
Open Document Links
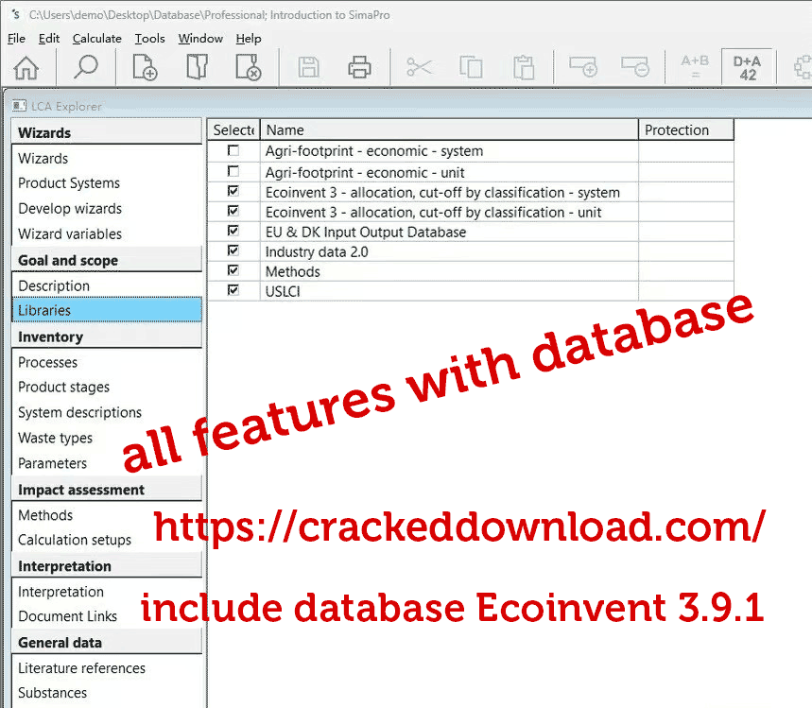pos(67,616)
